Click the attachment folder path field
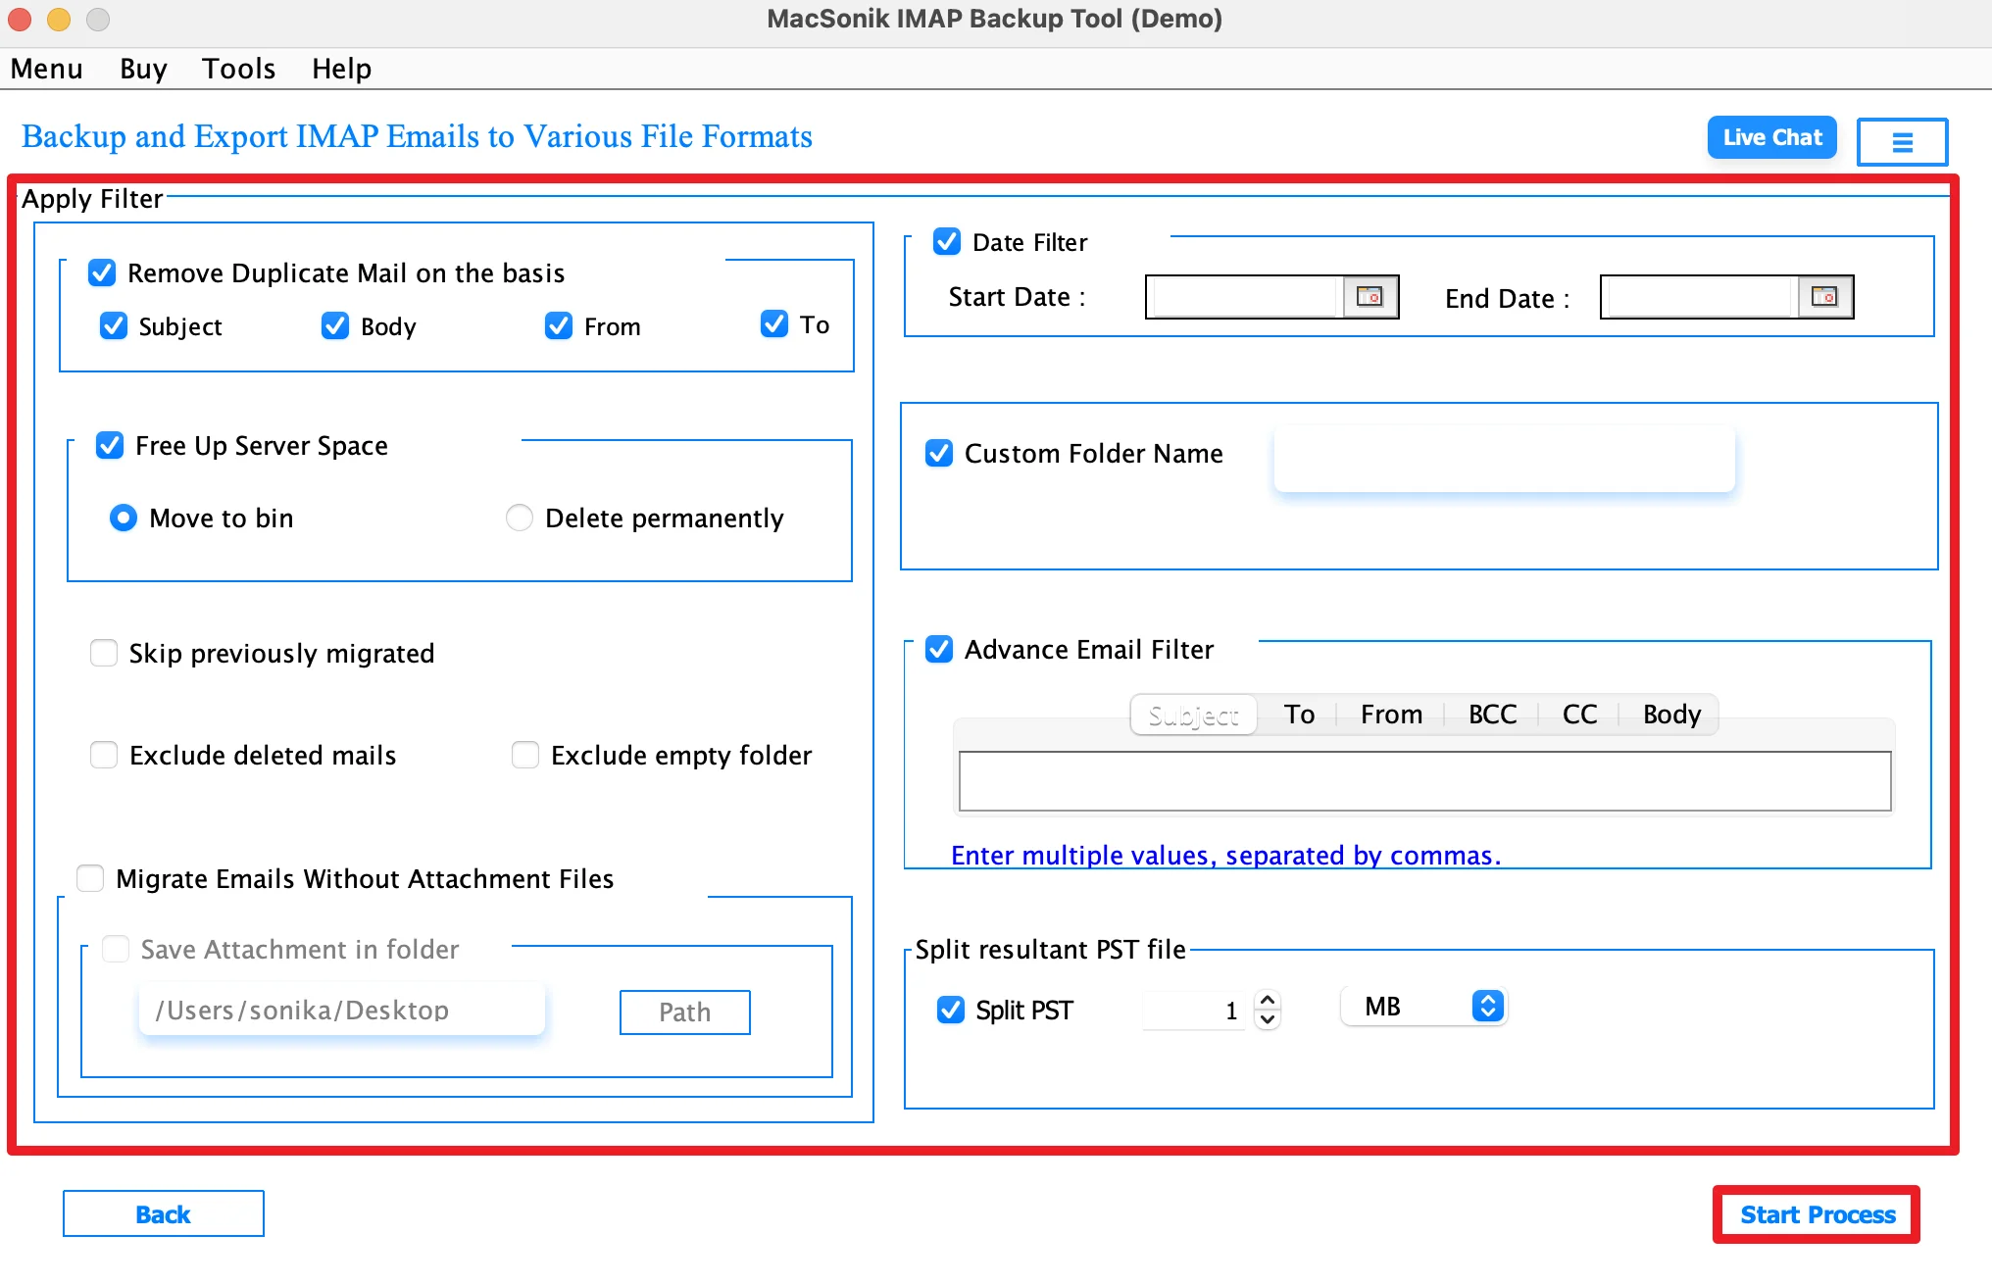Image resolution: width=1992 pixels, height=1284 pixels. pyautogui.click(x=341, y=1010)
